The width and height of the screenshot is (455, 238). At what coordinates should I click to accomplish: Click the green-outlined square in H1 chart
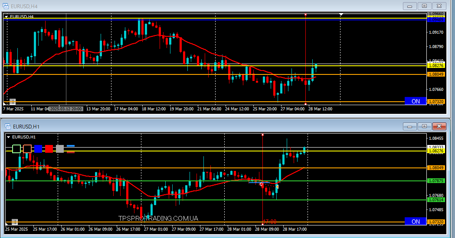tap(16, 149)
